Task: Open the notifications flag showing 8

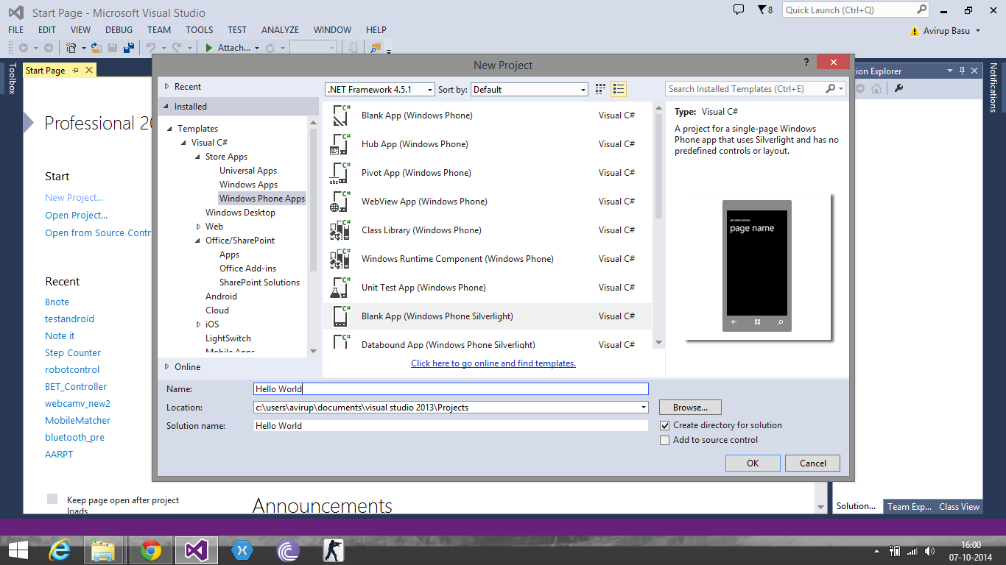Action: (764, 10)
